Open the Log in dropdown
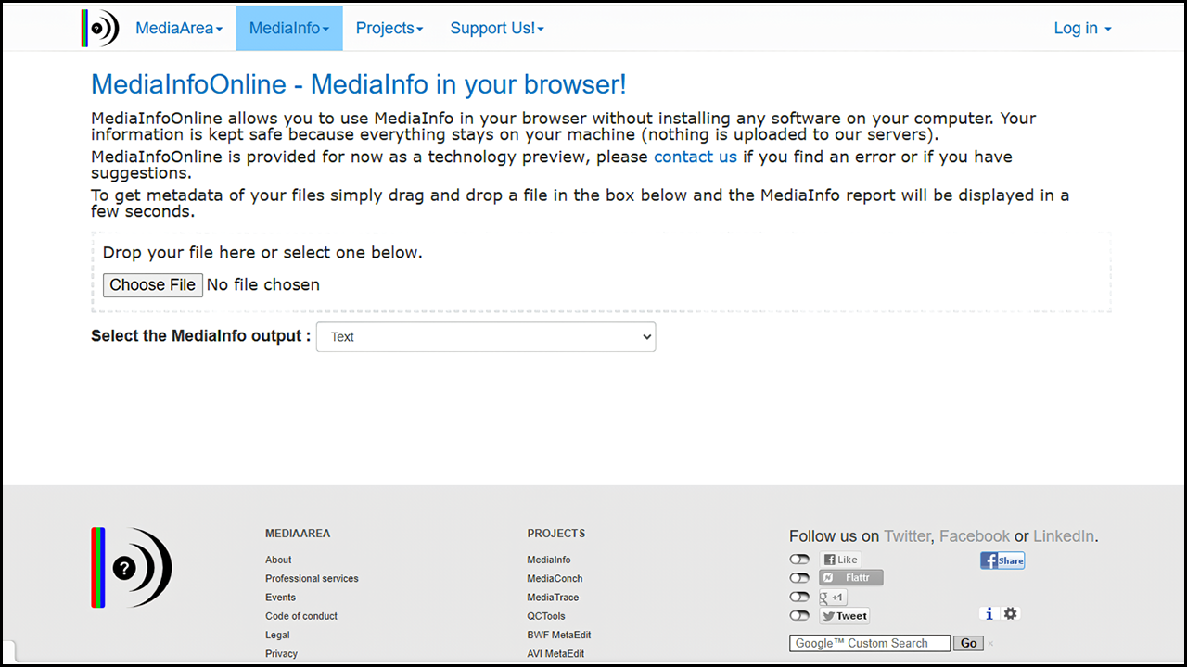 [1082, 28]
